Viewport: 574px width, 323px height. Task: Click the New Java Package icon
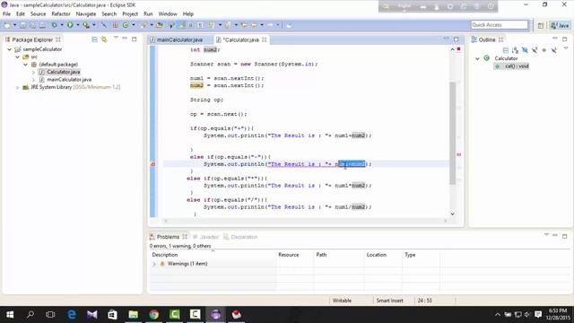tap(116, 25)
